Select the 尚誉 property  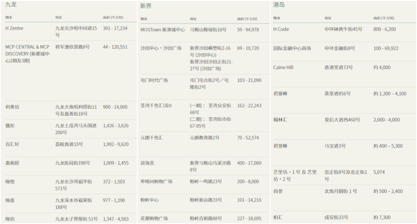click(x=278, y=191)
